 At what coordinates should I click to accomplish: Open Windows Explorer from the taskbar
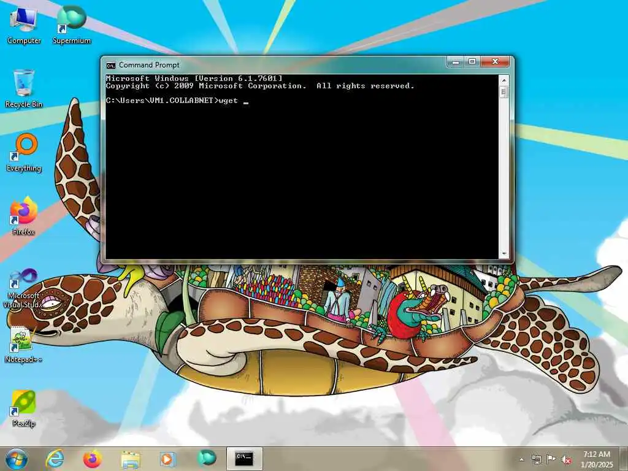[x=131, y=459]
